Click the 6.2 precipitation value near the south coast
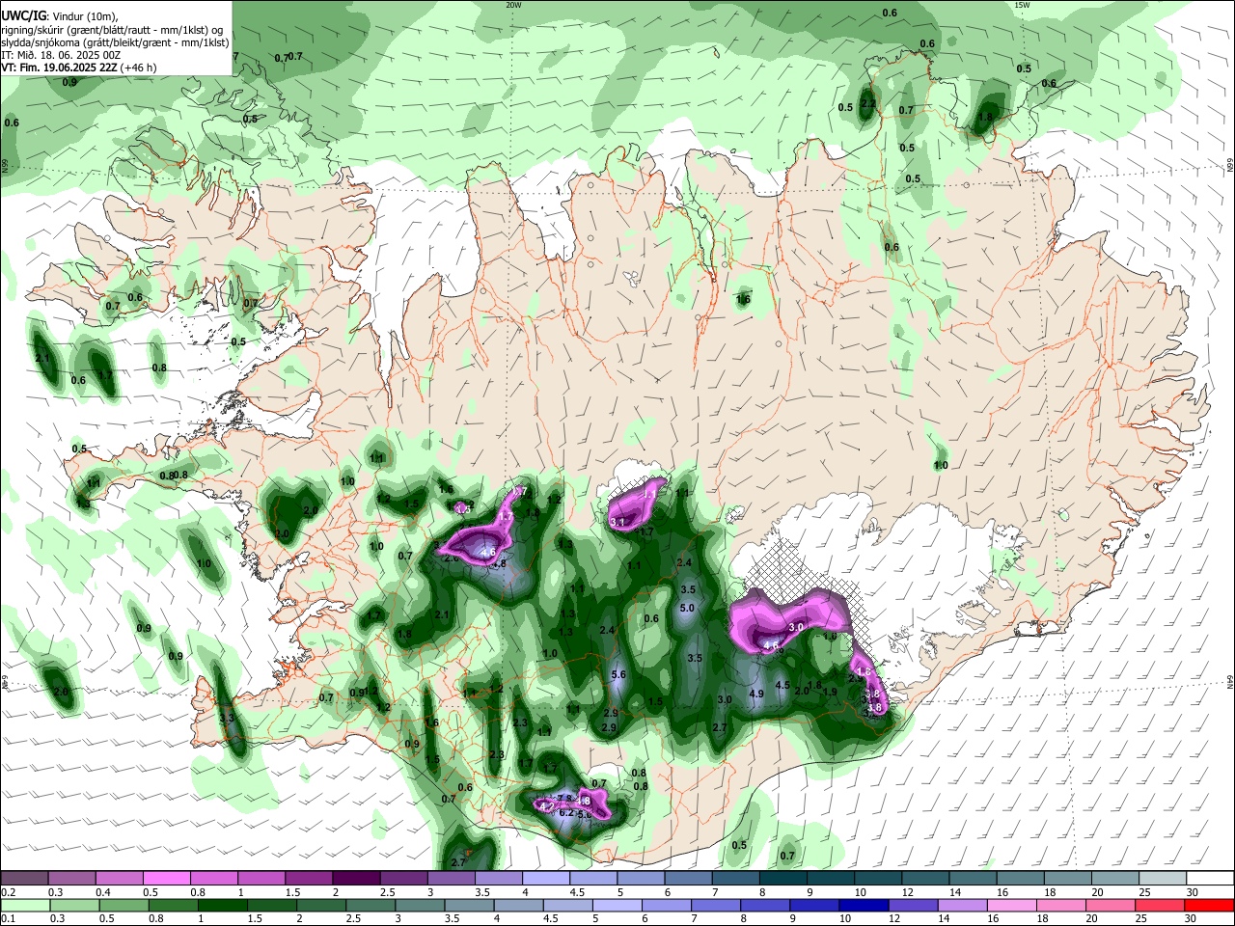 click(x=566, y=812)
